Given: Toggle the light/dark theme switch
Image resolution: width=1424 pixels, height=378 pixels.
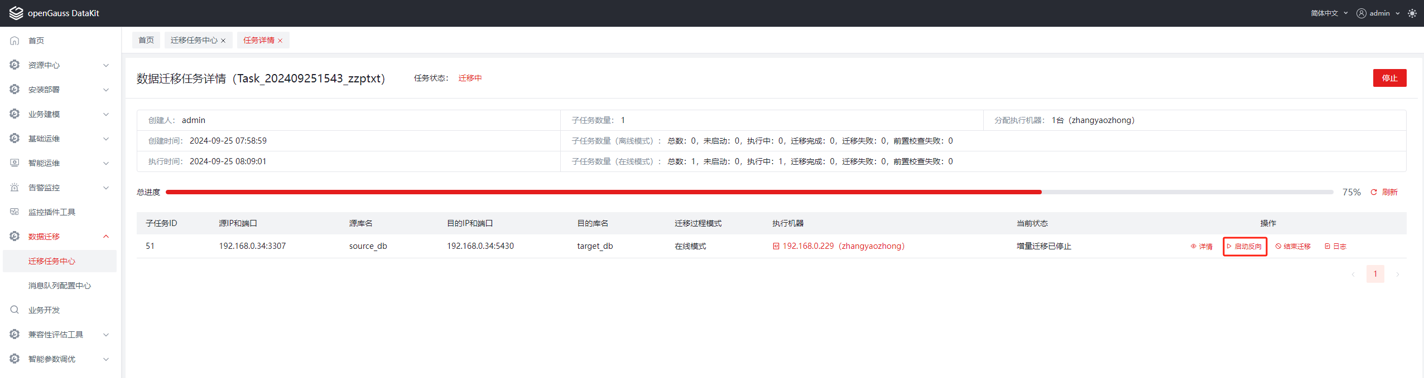Looking at the screenshot, I should pos(1412,13).
